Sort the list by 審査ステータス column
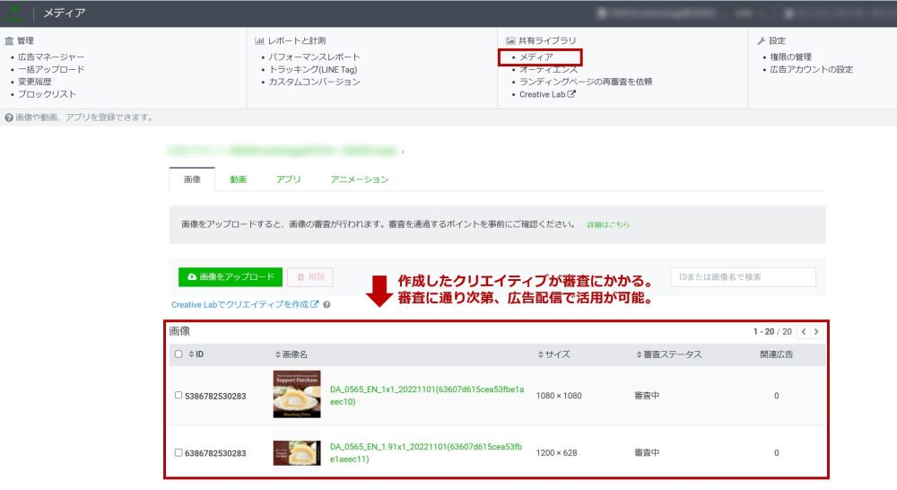Screen dimensions: 897x490 [669, 354]
